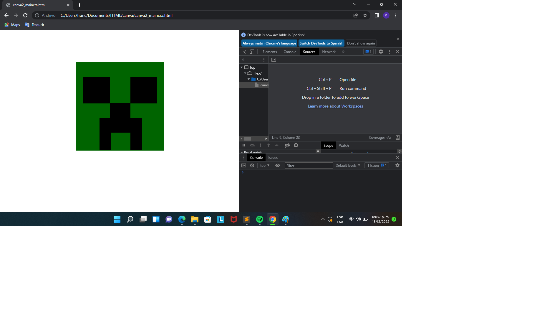The image size is (537, 310).
Task: Bookmark this page with star icon
Action: click(x=365, y=15)
